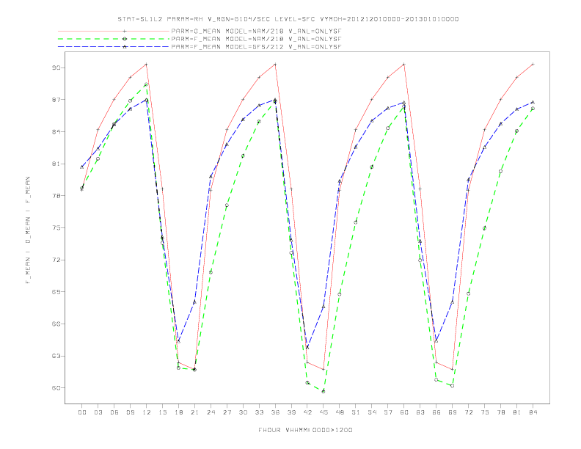Click the x-axis forecast hour label 36
The height and width of the screenshot is (449, 581).
(x=275, y=412)
